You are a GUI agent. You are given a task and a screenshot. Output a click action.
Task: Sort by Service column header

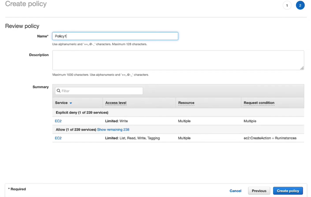(x=61, y=103)
